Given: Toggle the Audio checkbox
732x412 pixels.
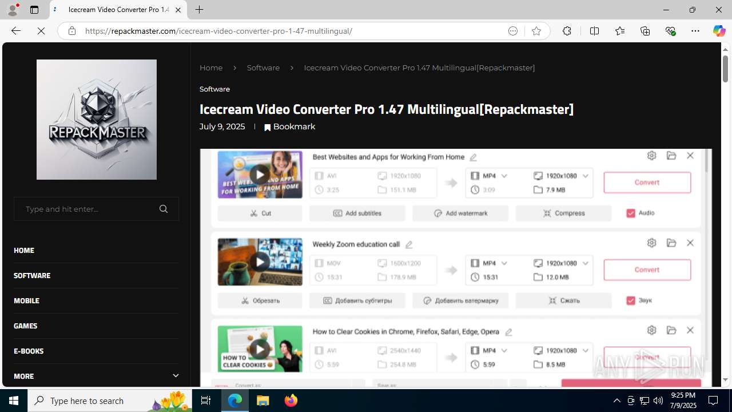Looking at the screenshot, I should pos(631,213).
